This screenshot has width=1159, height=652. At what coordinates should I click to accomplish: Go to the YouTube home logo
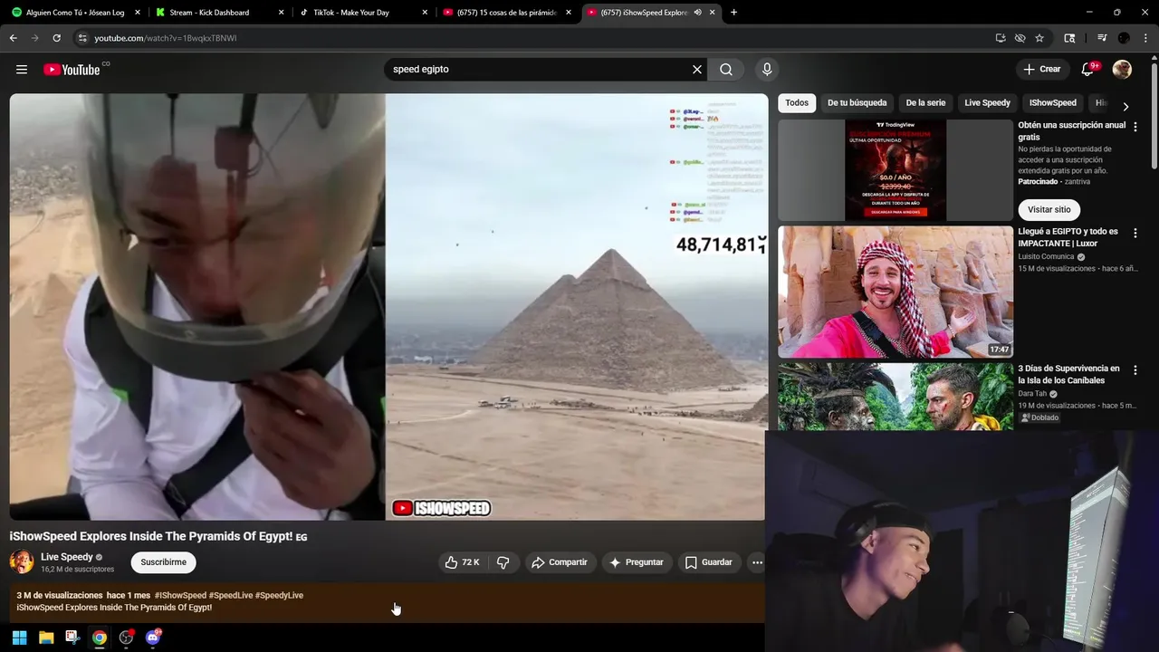(72, 70)
